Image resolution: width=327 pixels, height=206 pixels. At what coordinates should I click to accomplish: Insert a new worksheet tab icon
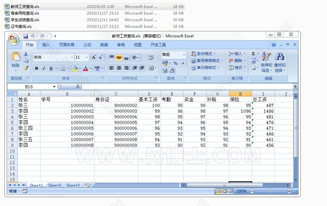(x=88, y=185)
